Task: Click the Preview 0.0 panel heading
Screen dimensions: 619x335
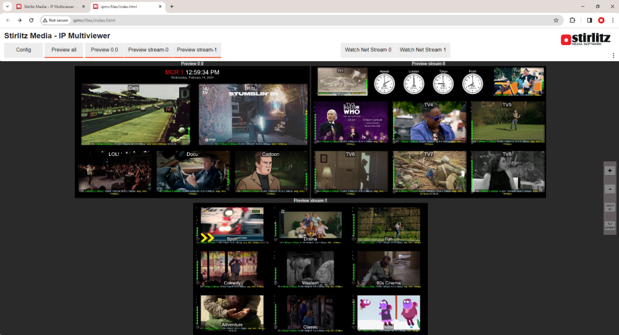Action: pyautogui.click(x=193, y=64)
